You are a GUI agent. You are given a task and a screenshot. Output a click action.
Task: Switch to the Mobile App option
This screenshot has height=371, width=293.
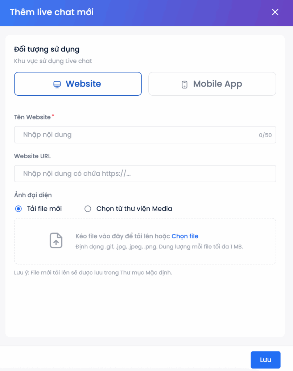[x=212, y=84]
